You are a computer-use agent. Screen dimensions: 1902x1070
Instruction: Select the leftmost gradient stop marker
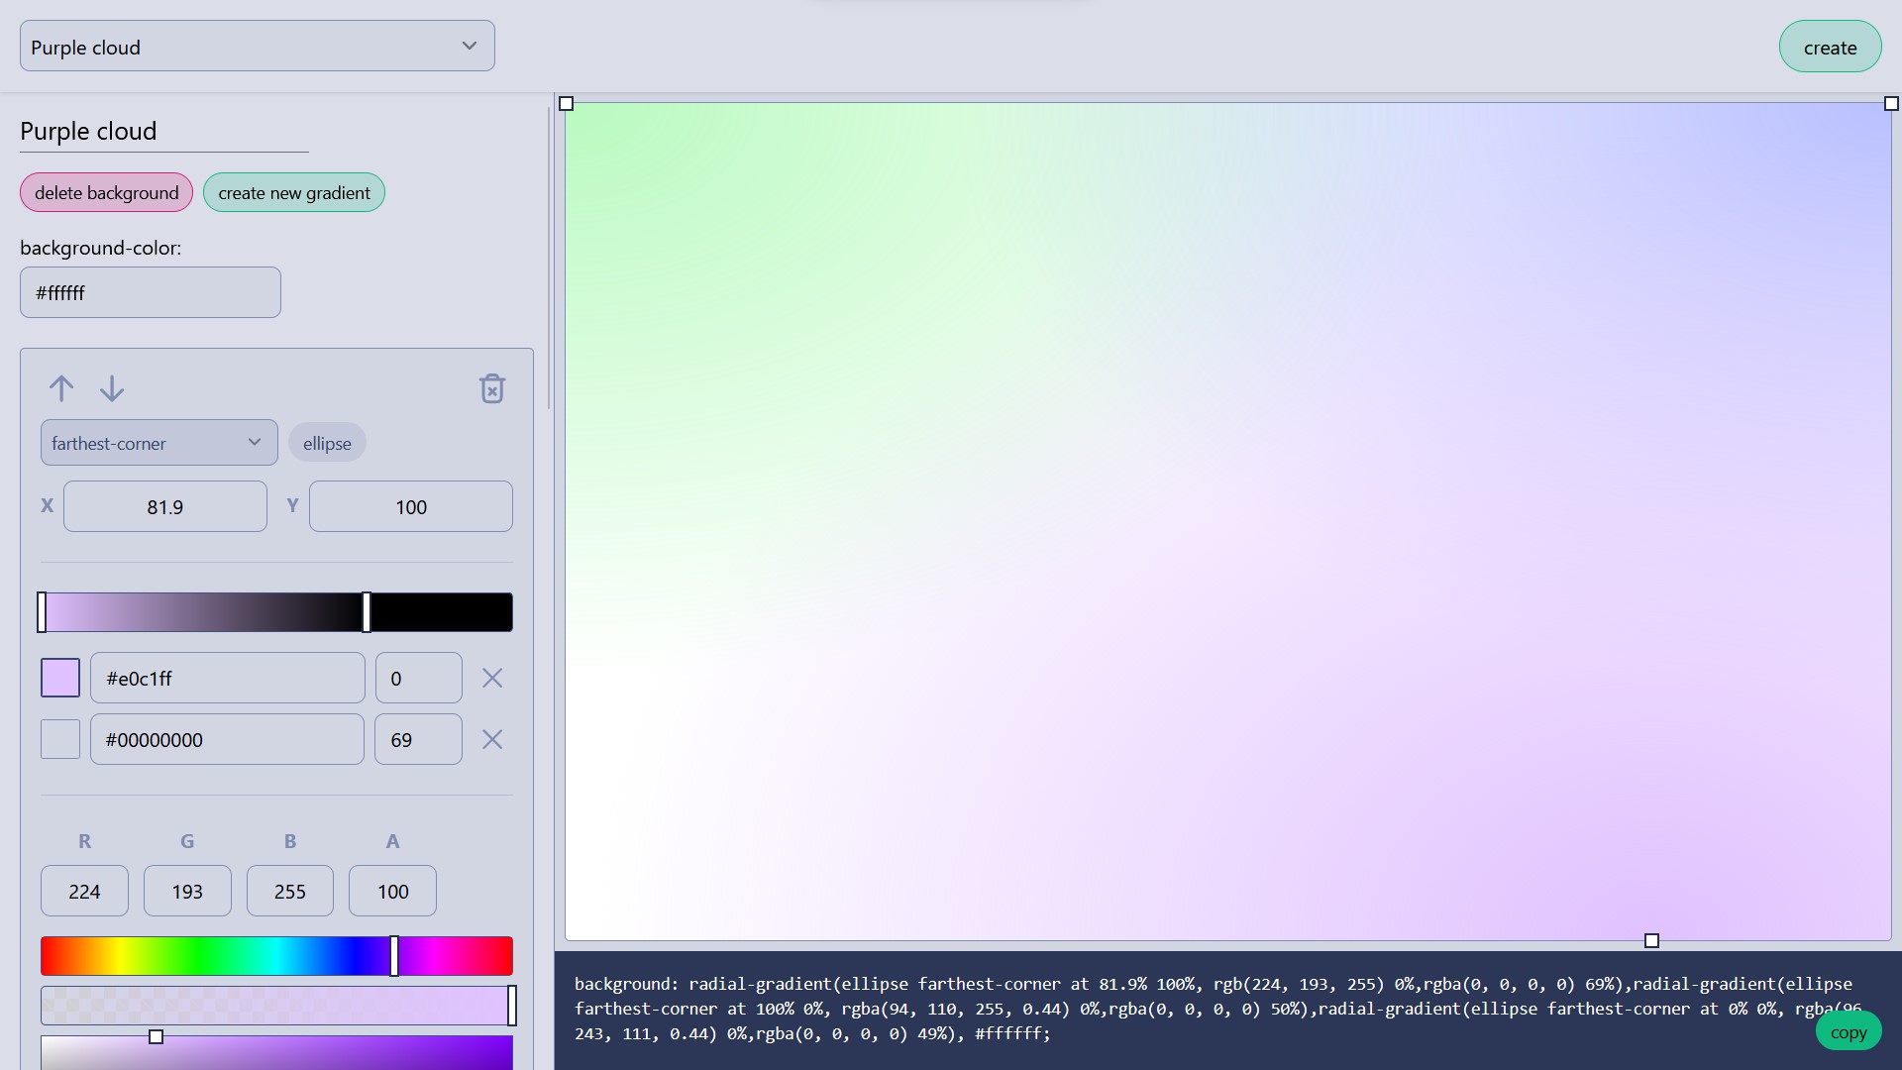point(44,612)
